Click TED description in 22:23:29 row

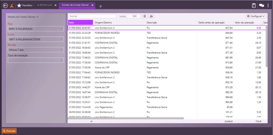(149, 33)
